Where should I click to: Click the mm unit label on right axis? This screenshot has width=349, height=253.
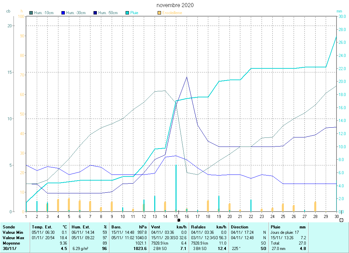(339, 11)
